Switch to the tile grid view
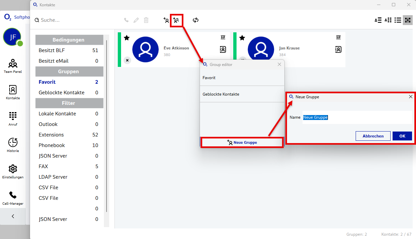Screen dimensions: 416x239 tap(408, 20)
